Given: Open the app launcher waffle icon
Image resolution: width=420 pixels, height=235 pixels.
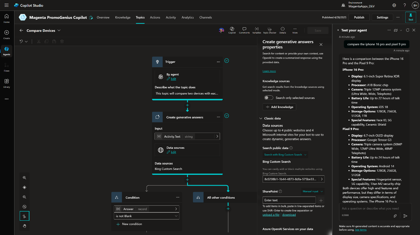Looking at the screenshot, I should [x=6, y=5].
